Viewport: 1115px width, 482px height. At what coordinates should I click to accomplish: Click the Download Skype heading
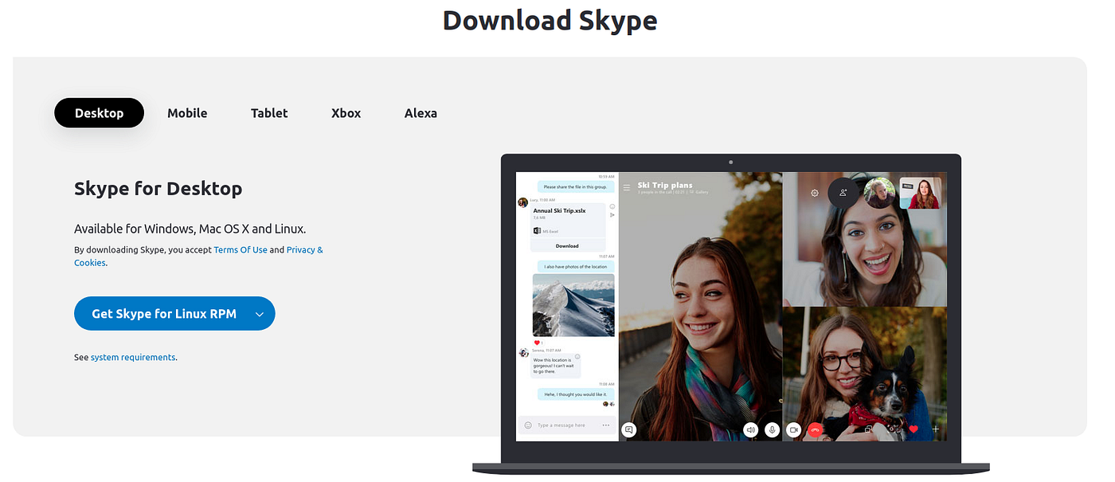point(550,20)
